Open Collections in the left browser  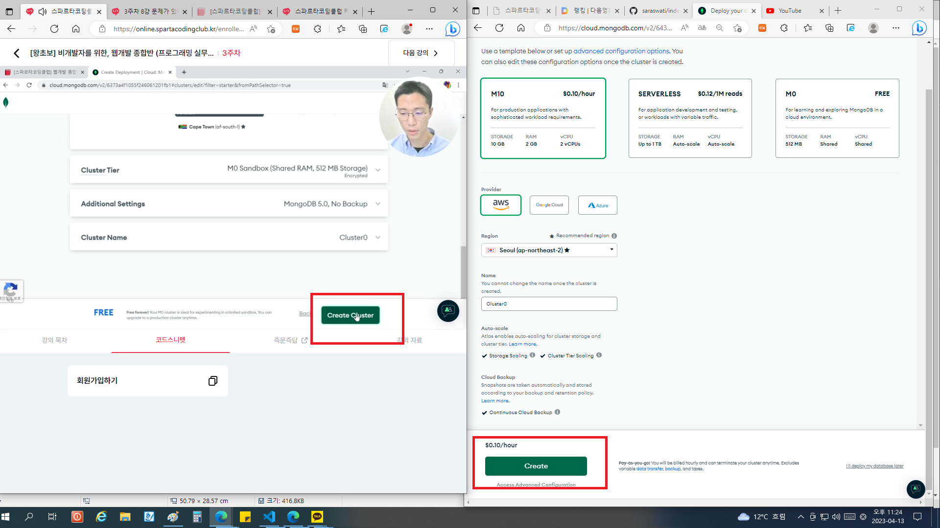[x=363, y=29]
